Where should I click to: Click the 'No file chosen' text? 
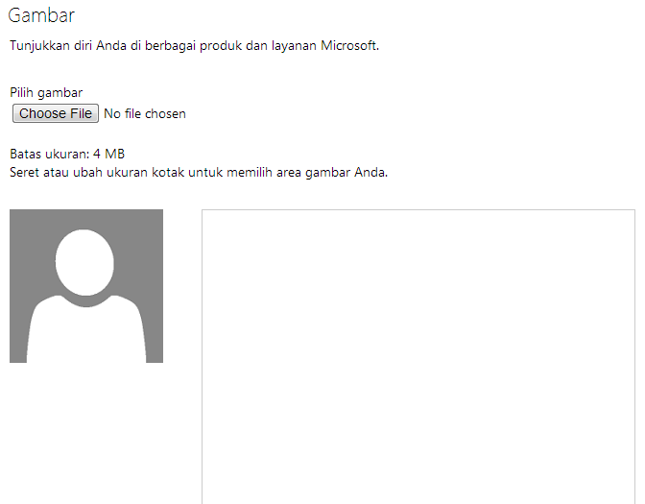pos(145,113)
